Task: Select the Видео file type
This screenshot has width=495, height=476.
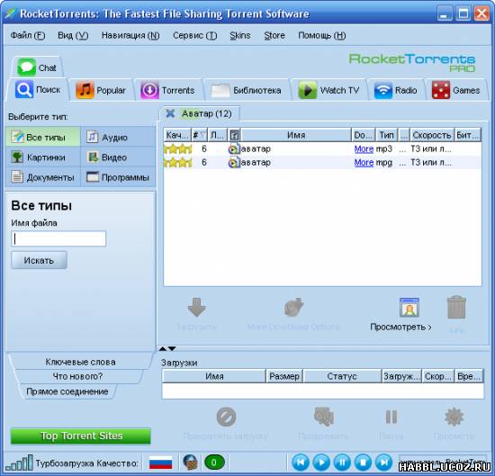Action: pyautogui.click(x=118, y=157)
